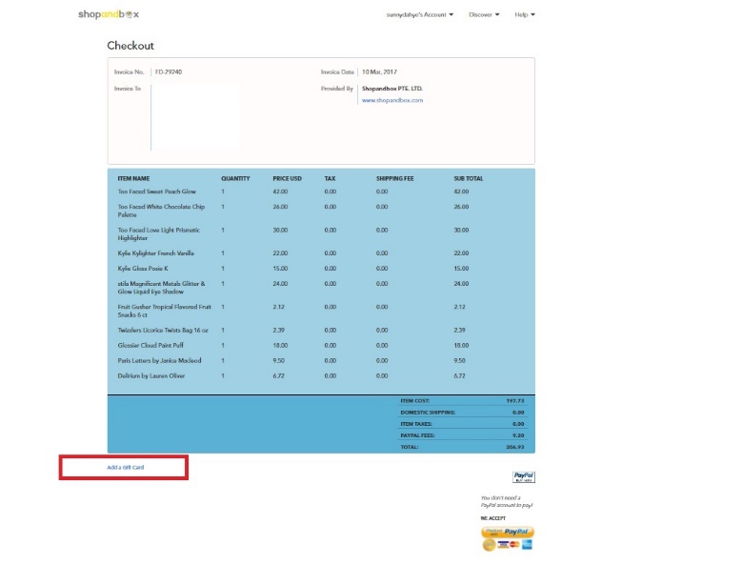Screen dimensions: 742x565
Task: Click the PayPal account note text
Action: [507, 501]
